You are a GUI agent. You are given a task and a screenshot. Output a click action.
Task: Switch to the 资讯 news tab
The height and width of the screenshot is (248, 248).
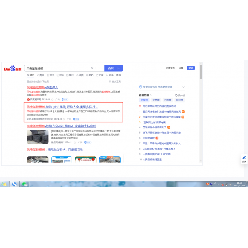tap(50, 75)
